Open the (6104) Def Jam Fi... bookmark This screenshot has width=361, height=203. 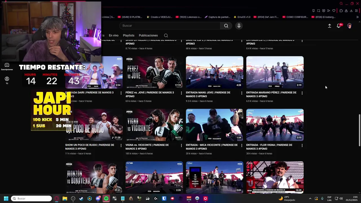pos(266,17)
